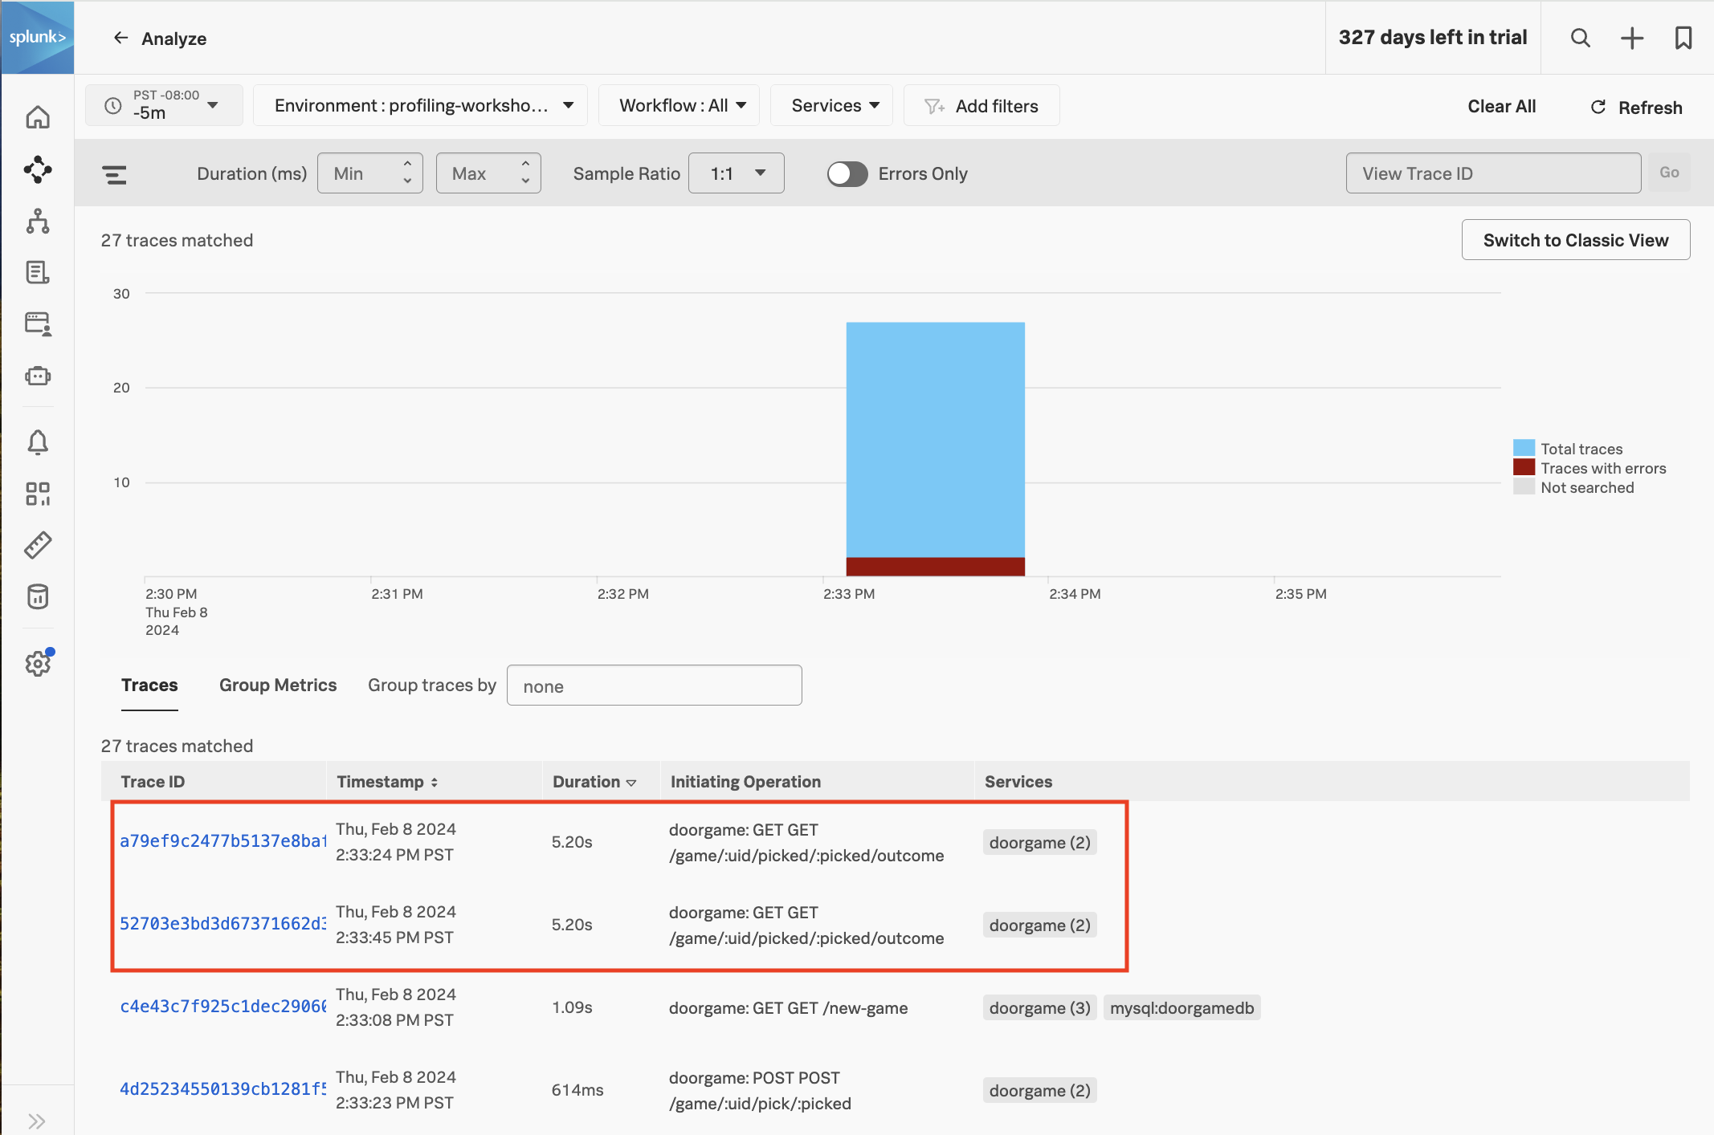Open the Home icon in sidebar

(38, 118)
